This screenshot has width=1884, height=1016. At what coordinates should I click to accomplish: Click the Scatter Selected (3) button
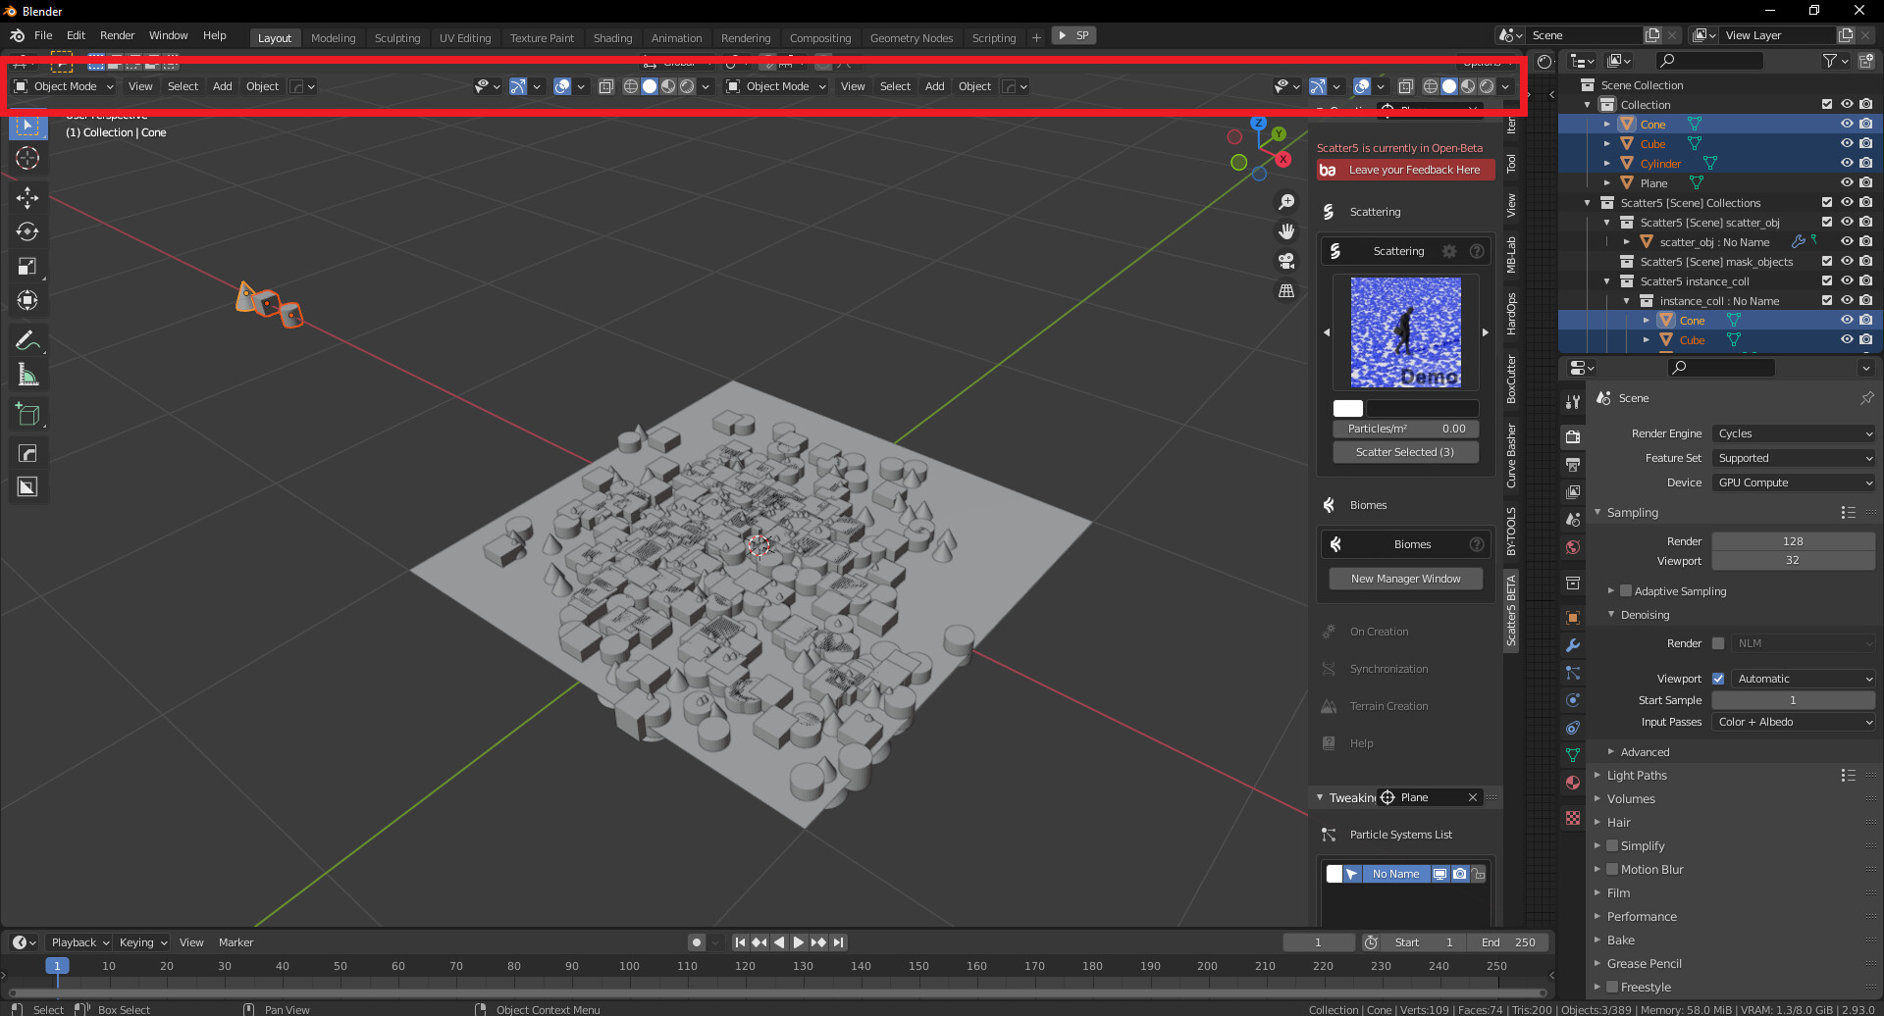click(x=1405, y=452)
